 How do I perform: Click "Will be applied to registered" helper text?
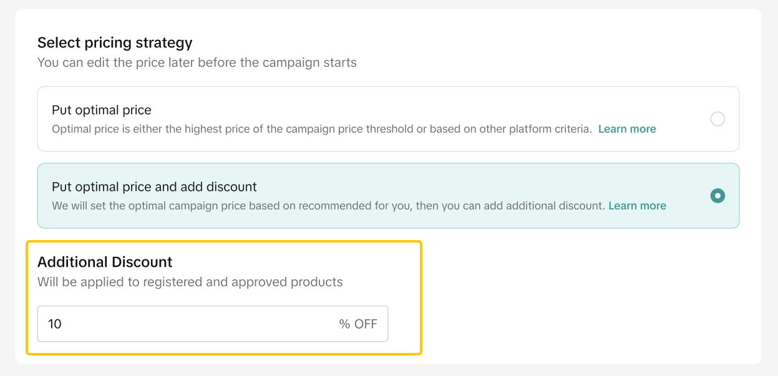(x=190, y=282)
